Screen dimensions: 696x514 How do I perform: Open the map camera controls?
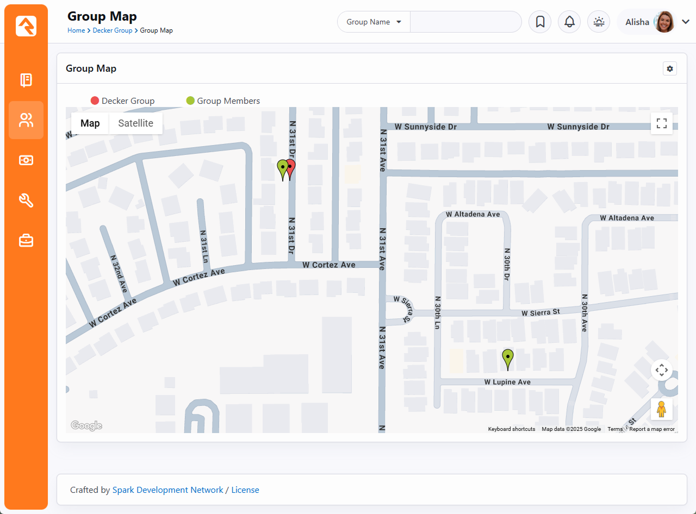(x=661, y=371)
